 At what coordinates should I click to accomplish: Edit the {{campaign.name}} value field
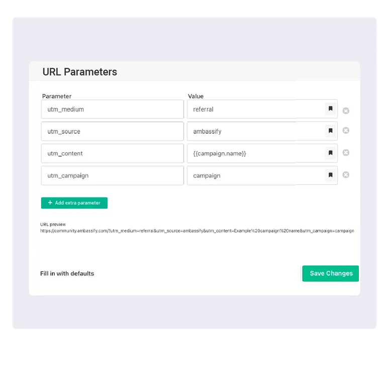(x=255, y=153)
